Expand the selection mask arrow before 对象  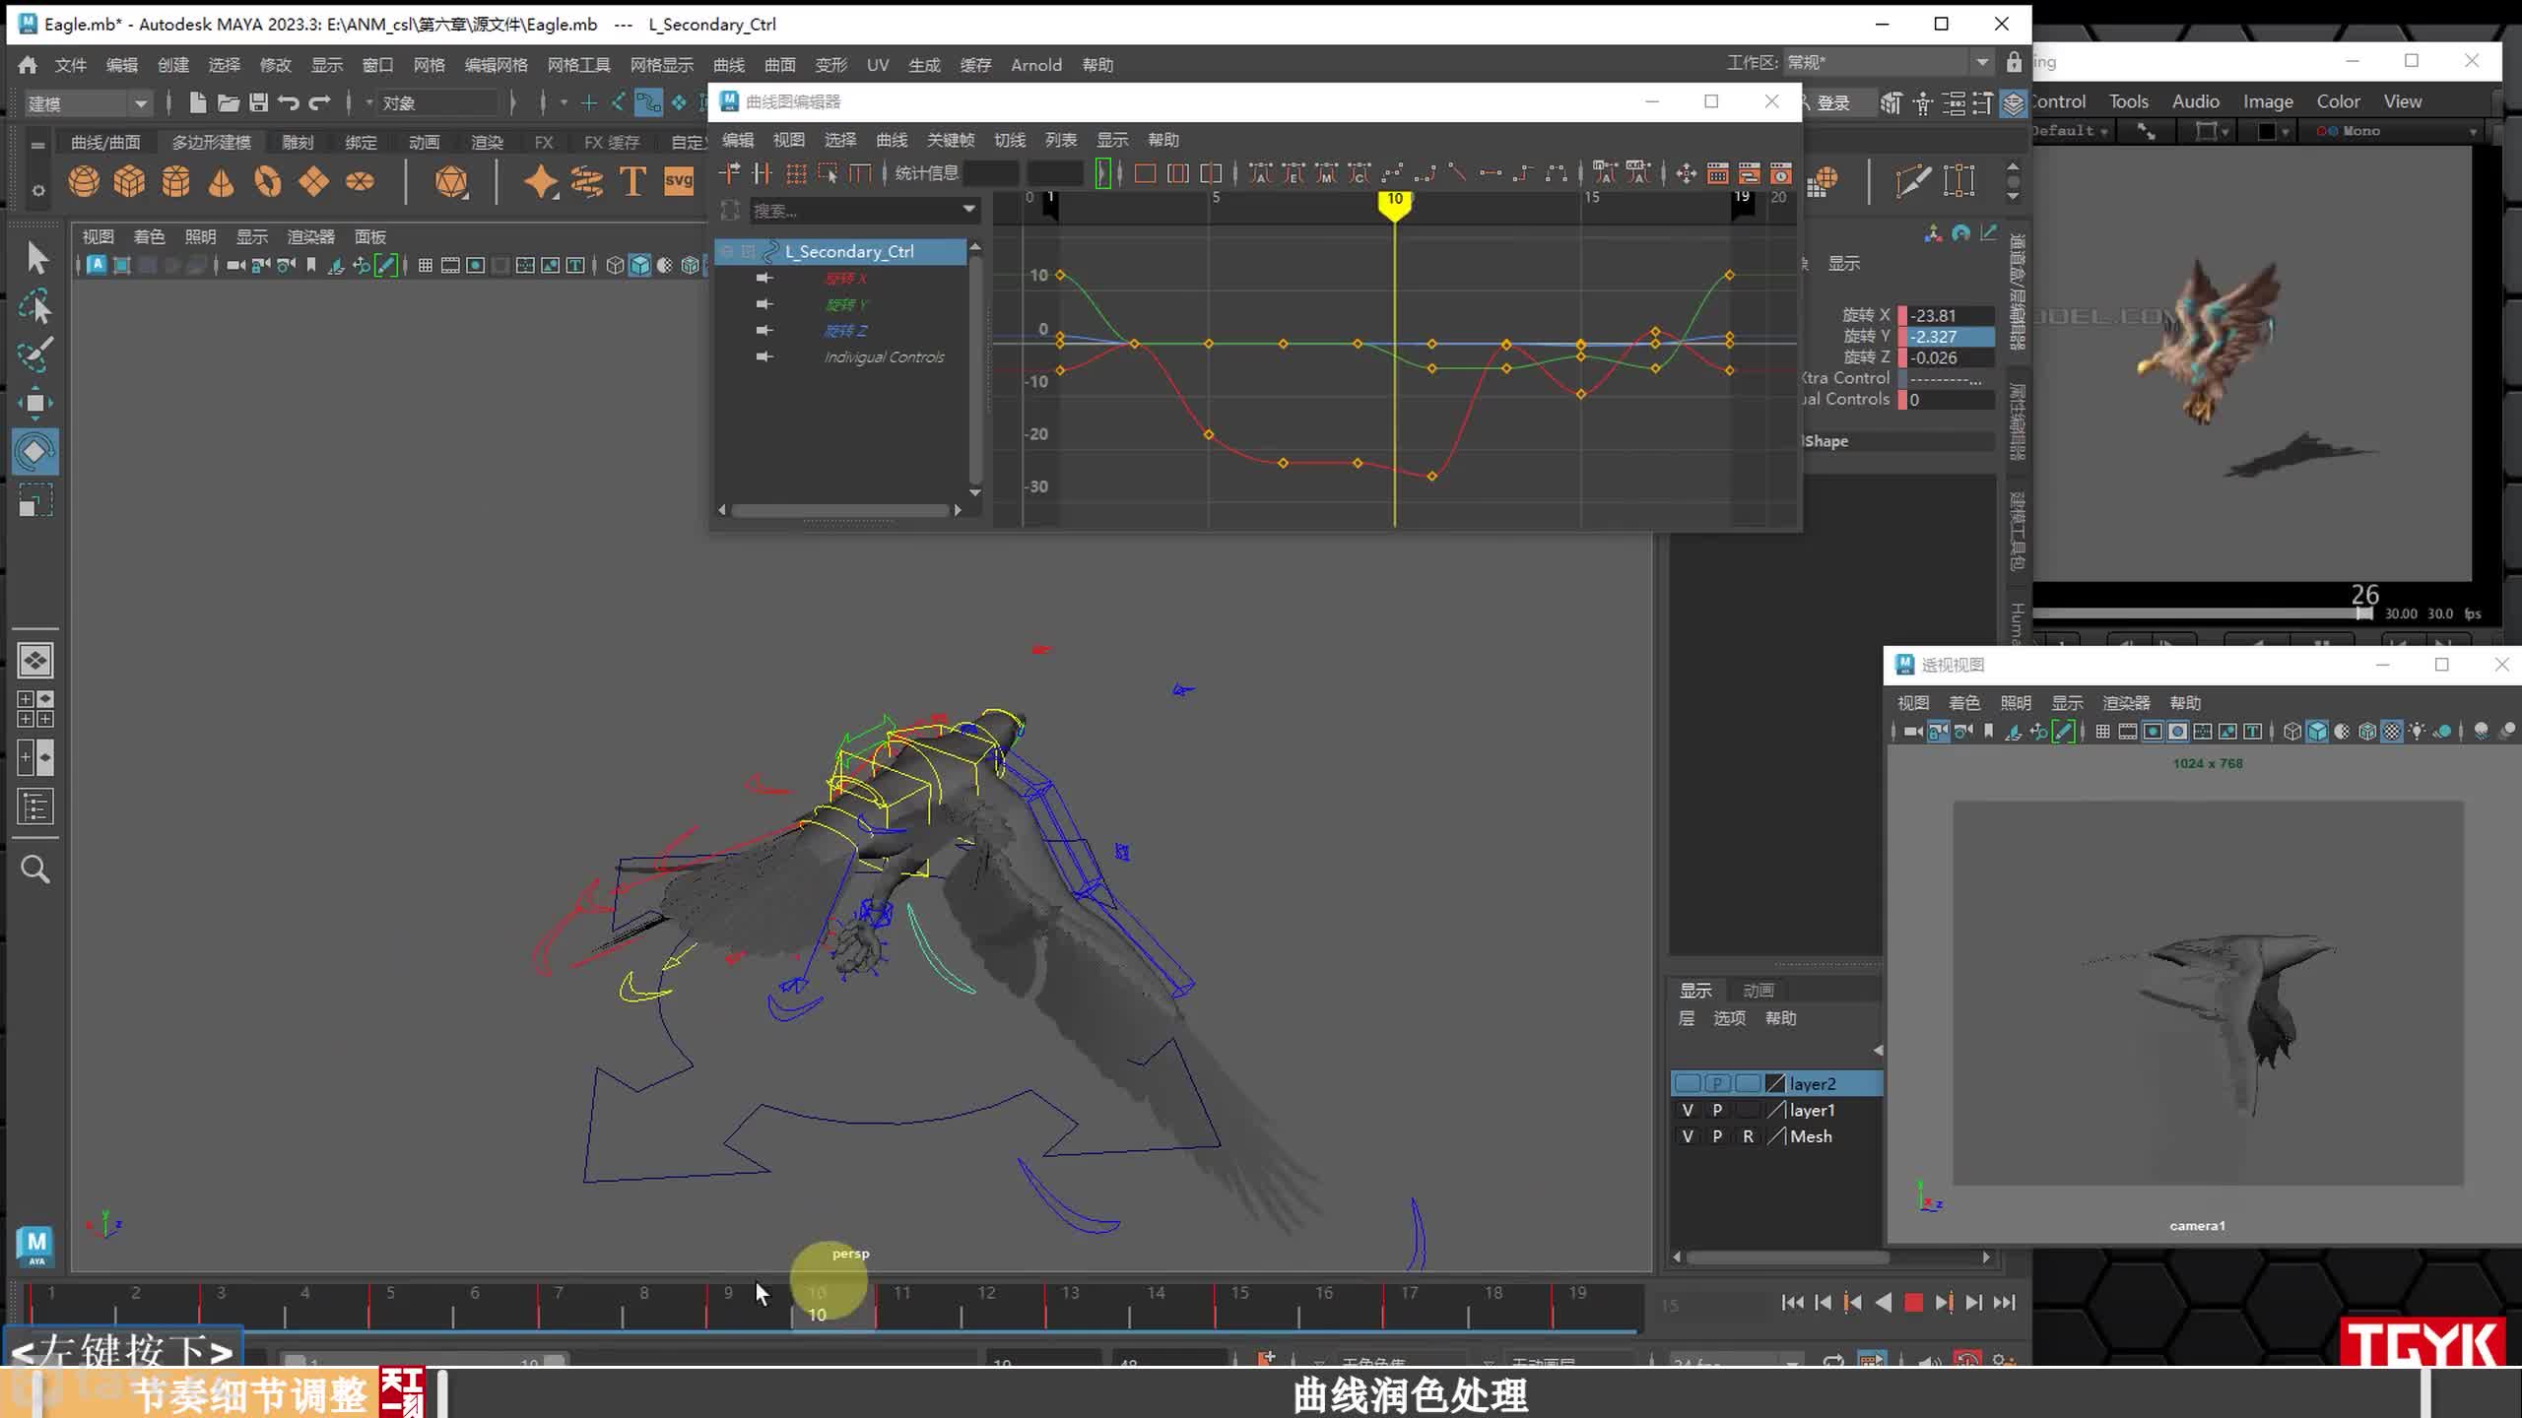point(369,102)
